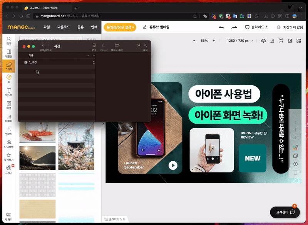This screenshot has width=308, height=225.
Task: Expand Finder toolbar overflow chevrons
Action: (x=139, y=45)
